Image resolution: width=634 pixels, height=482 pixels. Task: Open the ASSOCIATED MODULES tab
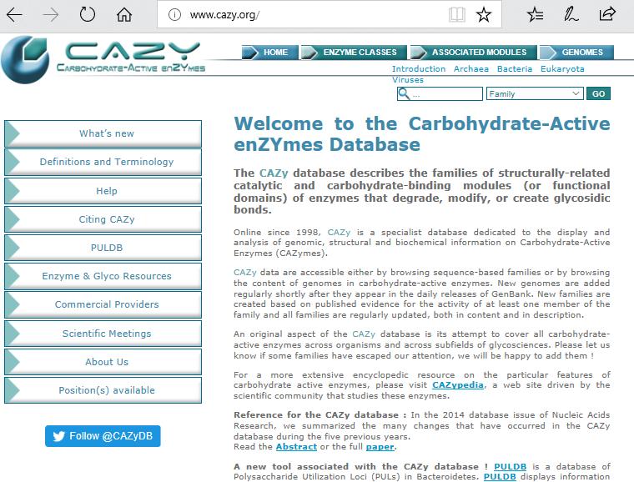point(474,53)
